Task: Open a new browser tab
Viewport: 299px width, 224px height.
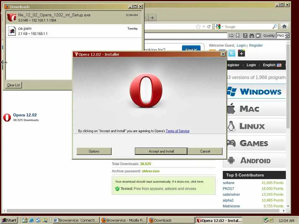Action: pyautogui.click(x=152, y=18)
